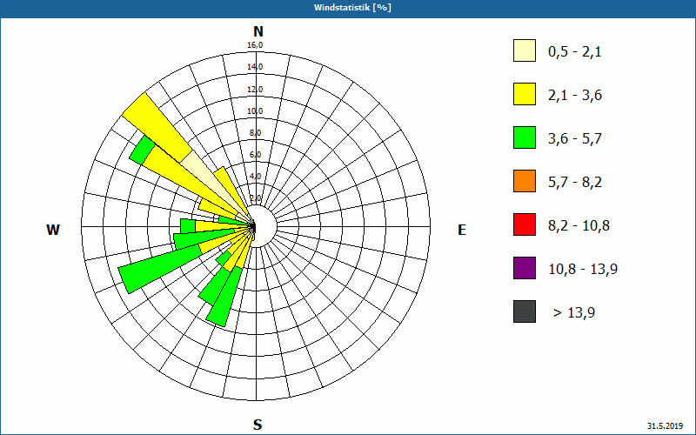Click the pale yellow 0,5 - 2,1 legend swatch

(525, 50)
